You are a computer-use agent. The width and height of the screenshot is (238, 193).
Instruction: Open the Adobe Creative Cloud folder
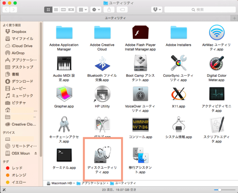102,33
